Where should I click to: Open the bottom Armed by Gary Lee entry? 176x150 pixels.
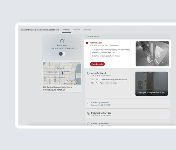(127, 123)
